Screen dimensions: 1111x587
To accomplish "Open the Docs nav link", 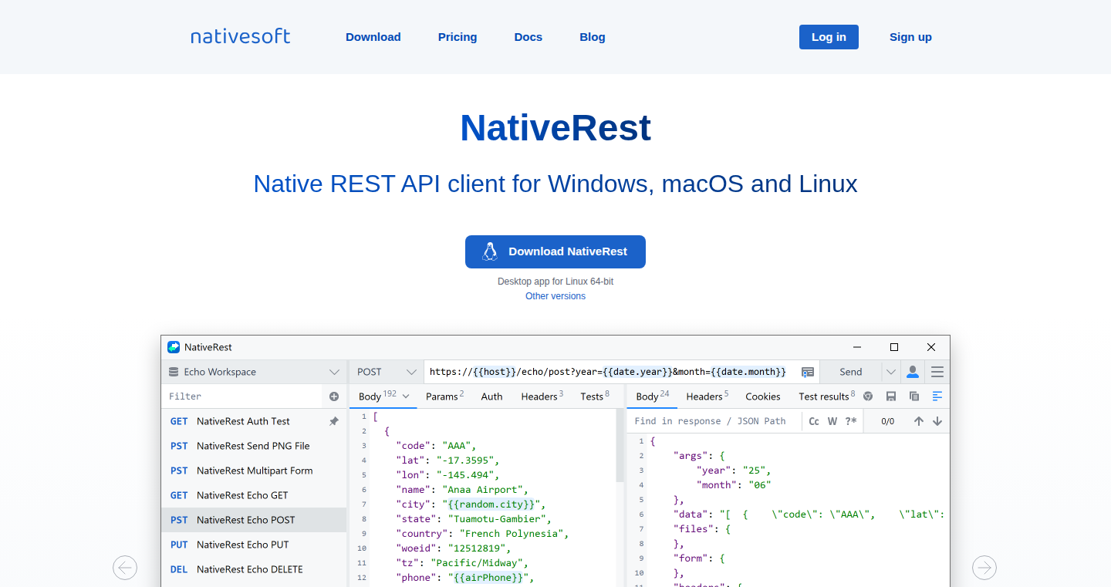I will click(x=528, y=37).
